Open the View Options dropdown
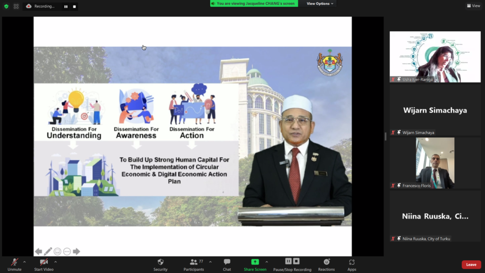The image size is (485, 273). pos(320,4)
